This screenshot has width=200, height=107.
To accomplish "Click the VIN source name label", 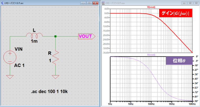I will point(19,49).
